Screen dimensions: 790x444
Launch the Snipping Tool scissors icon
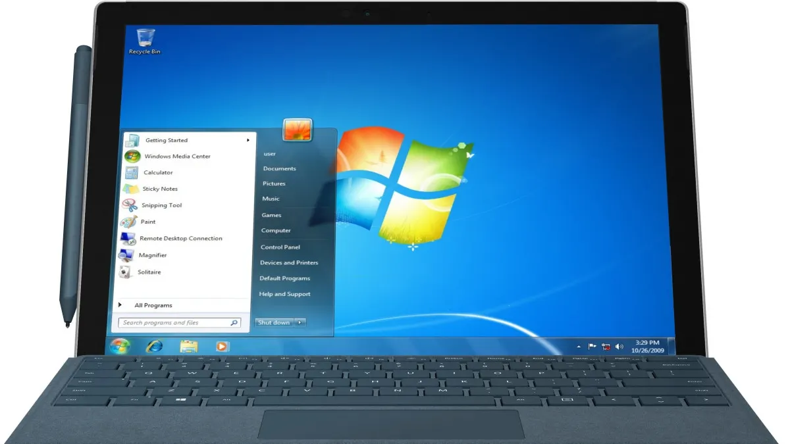pos(130,205)
